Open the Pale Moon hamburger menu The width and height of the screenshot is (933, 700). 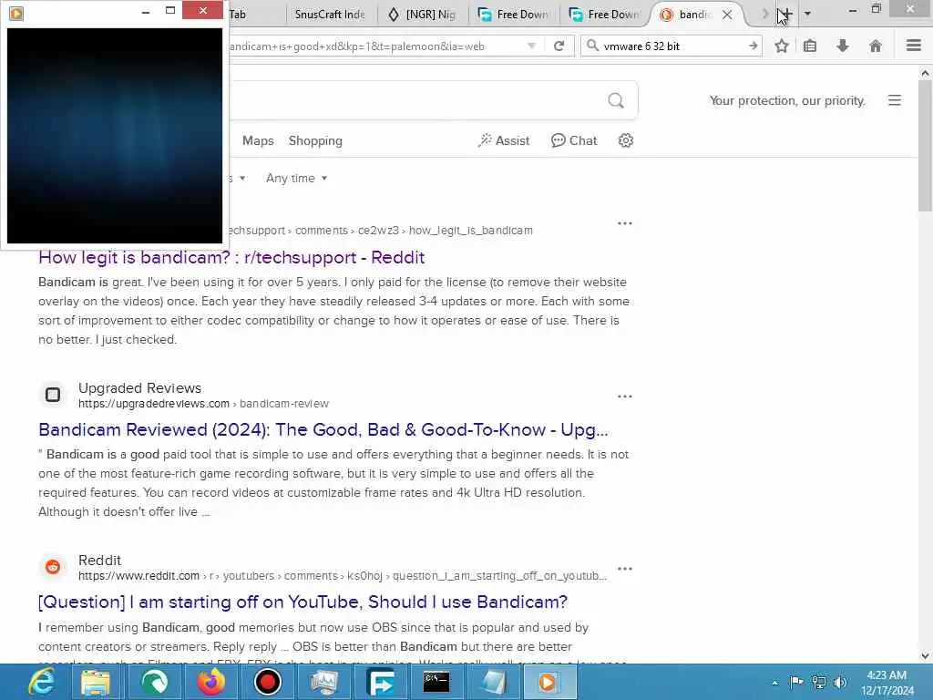click(x=914, y=46)
